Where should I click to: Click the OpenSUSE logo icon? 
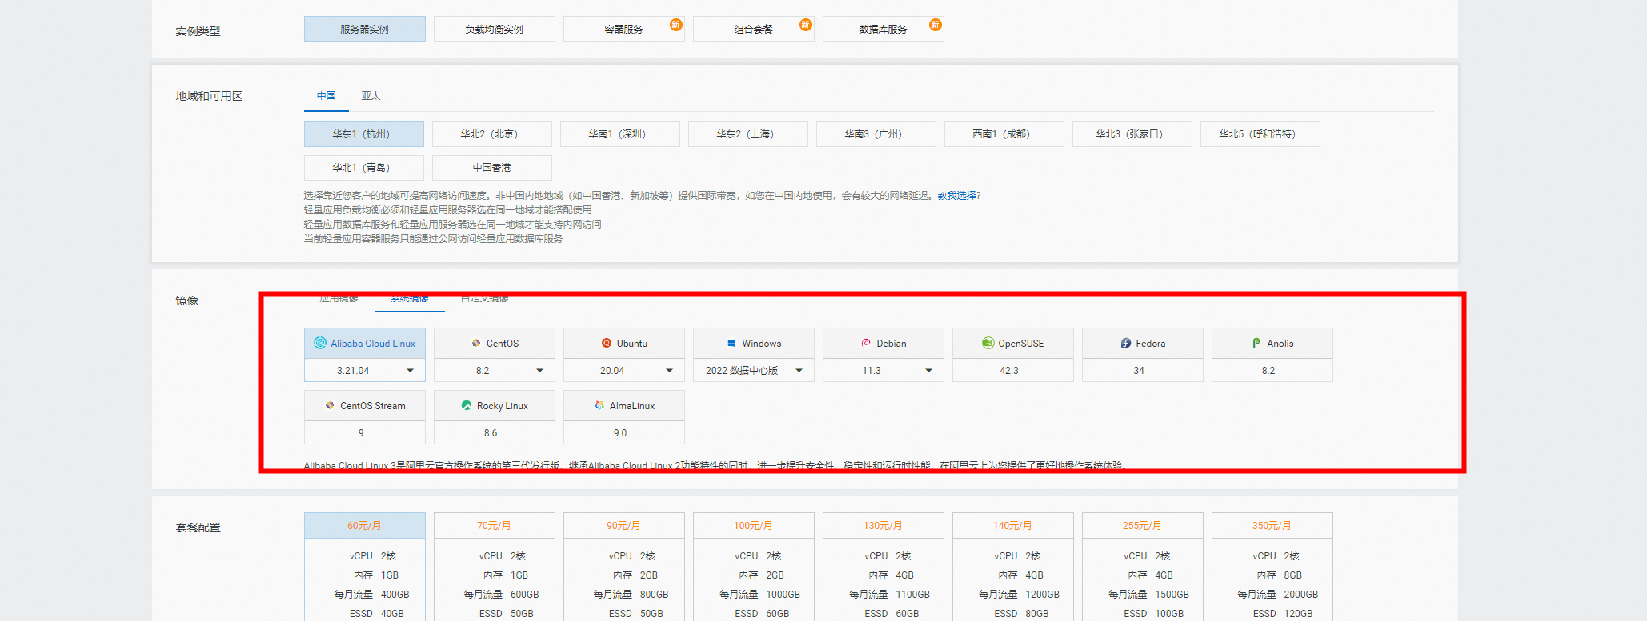988,343
